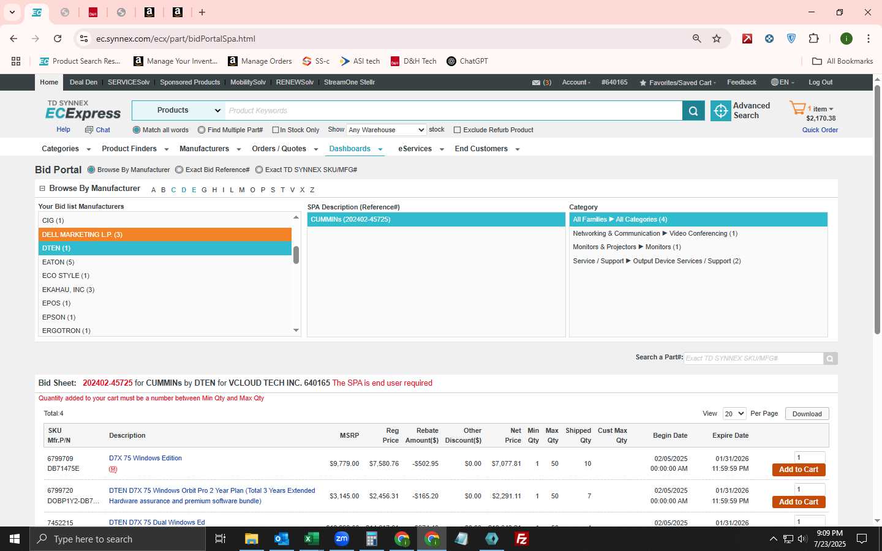Image resolution: width=882 pixels, height=551 pixels.
Task: Click the Windows Start button
Action: [x=15, y=539]
